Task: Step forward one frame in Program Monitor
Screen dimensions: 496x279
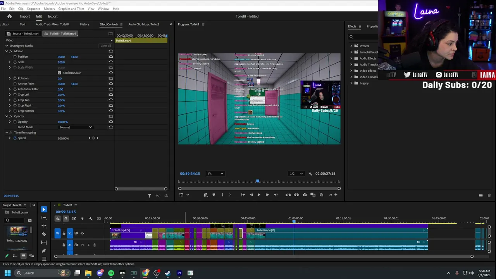Action: pyautogui.click(x=267, y=195)
